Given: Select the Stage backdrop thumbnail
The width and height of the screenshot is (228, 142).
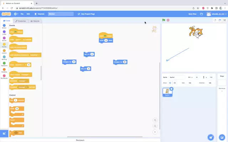Looking at the screenshot, I should 222,83.
